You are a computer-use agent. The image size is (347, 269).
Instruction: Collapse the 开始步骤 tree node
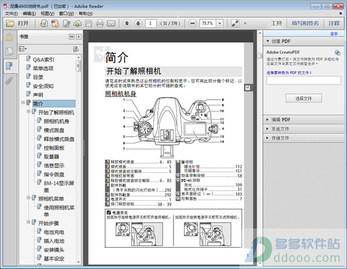click(x=28, y=222)
